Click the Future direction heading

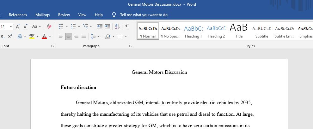pos(78,87)
